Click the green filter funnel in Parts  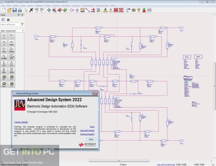pyautogui.click(x=22, y=24)
